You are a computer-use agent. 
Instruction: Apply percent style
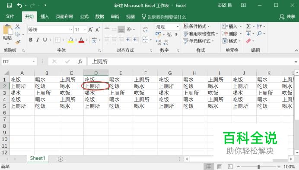[x=169, y=34]
